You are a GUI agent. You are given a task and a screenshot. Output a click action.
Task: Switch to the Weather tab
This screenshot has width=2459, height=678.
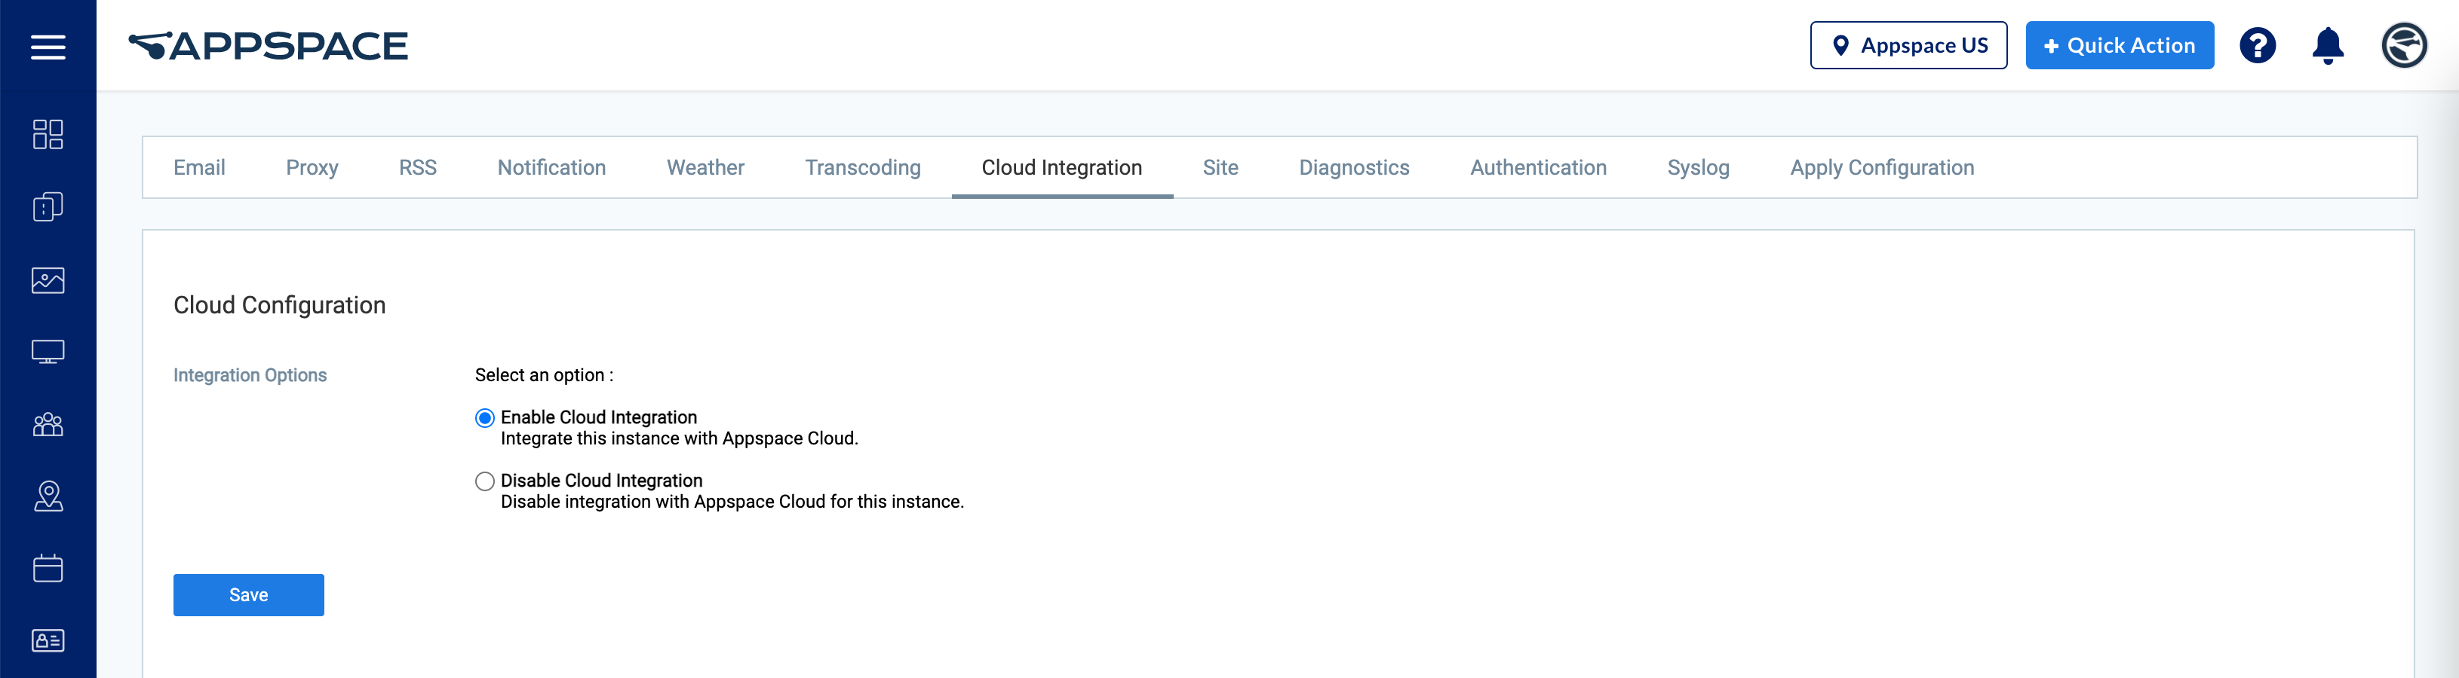coord(705,168)
